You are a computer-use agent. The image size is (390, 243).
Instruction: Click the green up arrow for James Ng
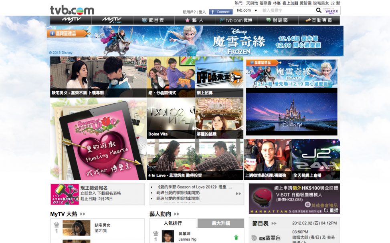click(x=236, y=237)
